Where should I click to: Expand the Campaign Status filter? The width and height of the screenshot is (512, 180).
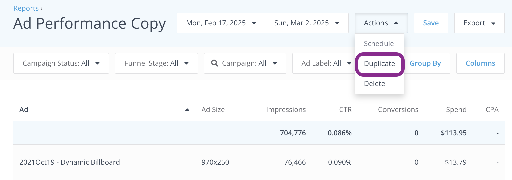pos(61,63)
